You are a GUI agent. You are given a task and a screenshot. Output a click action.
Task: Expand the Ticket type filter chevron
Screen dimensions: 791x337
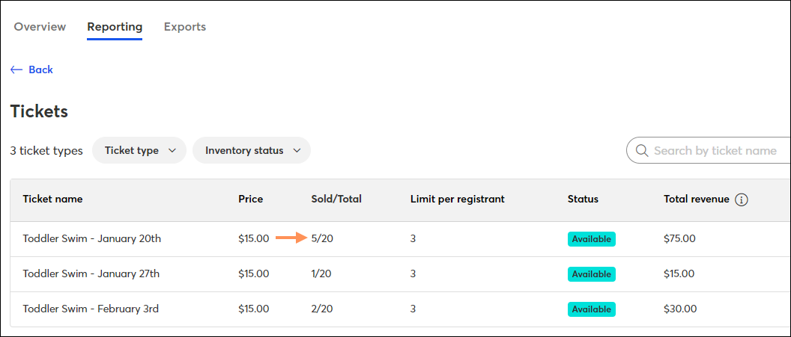point(172,150)
